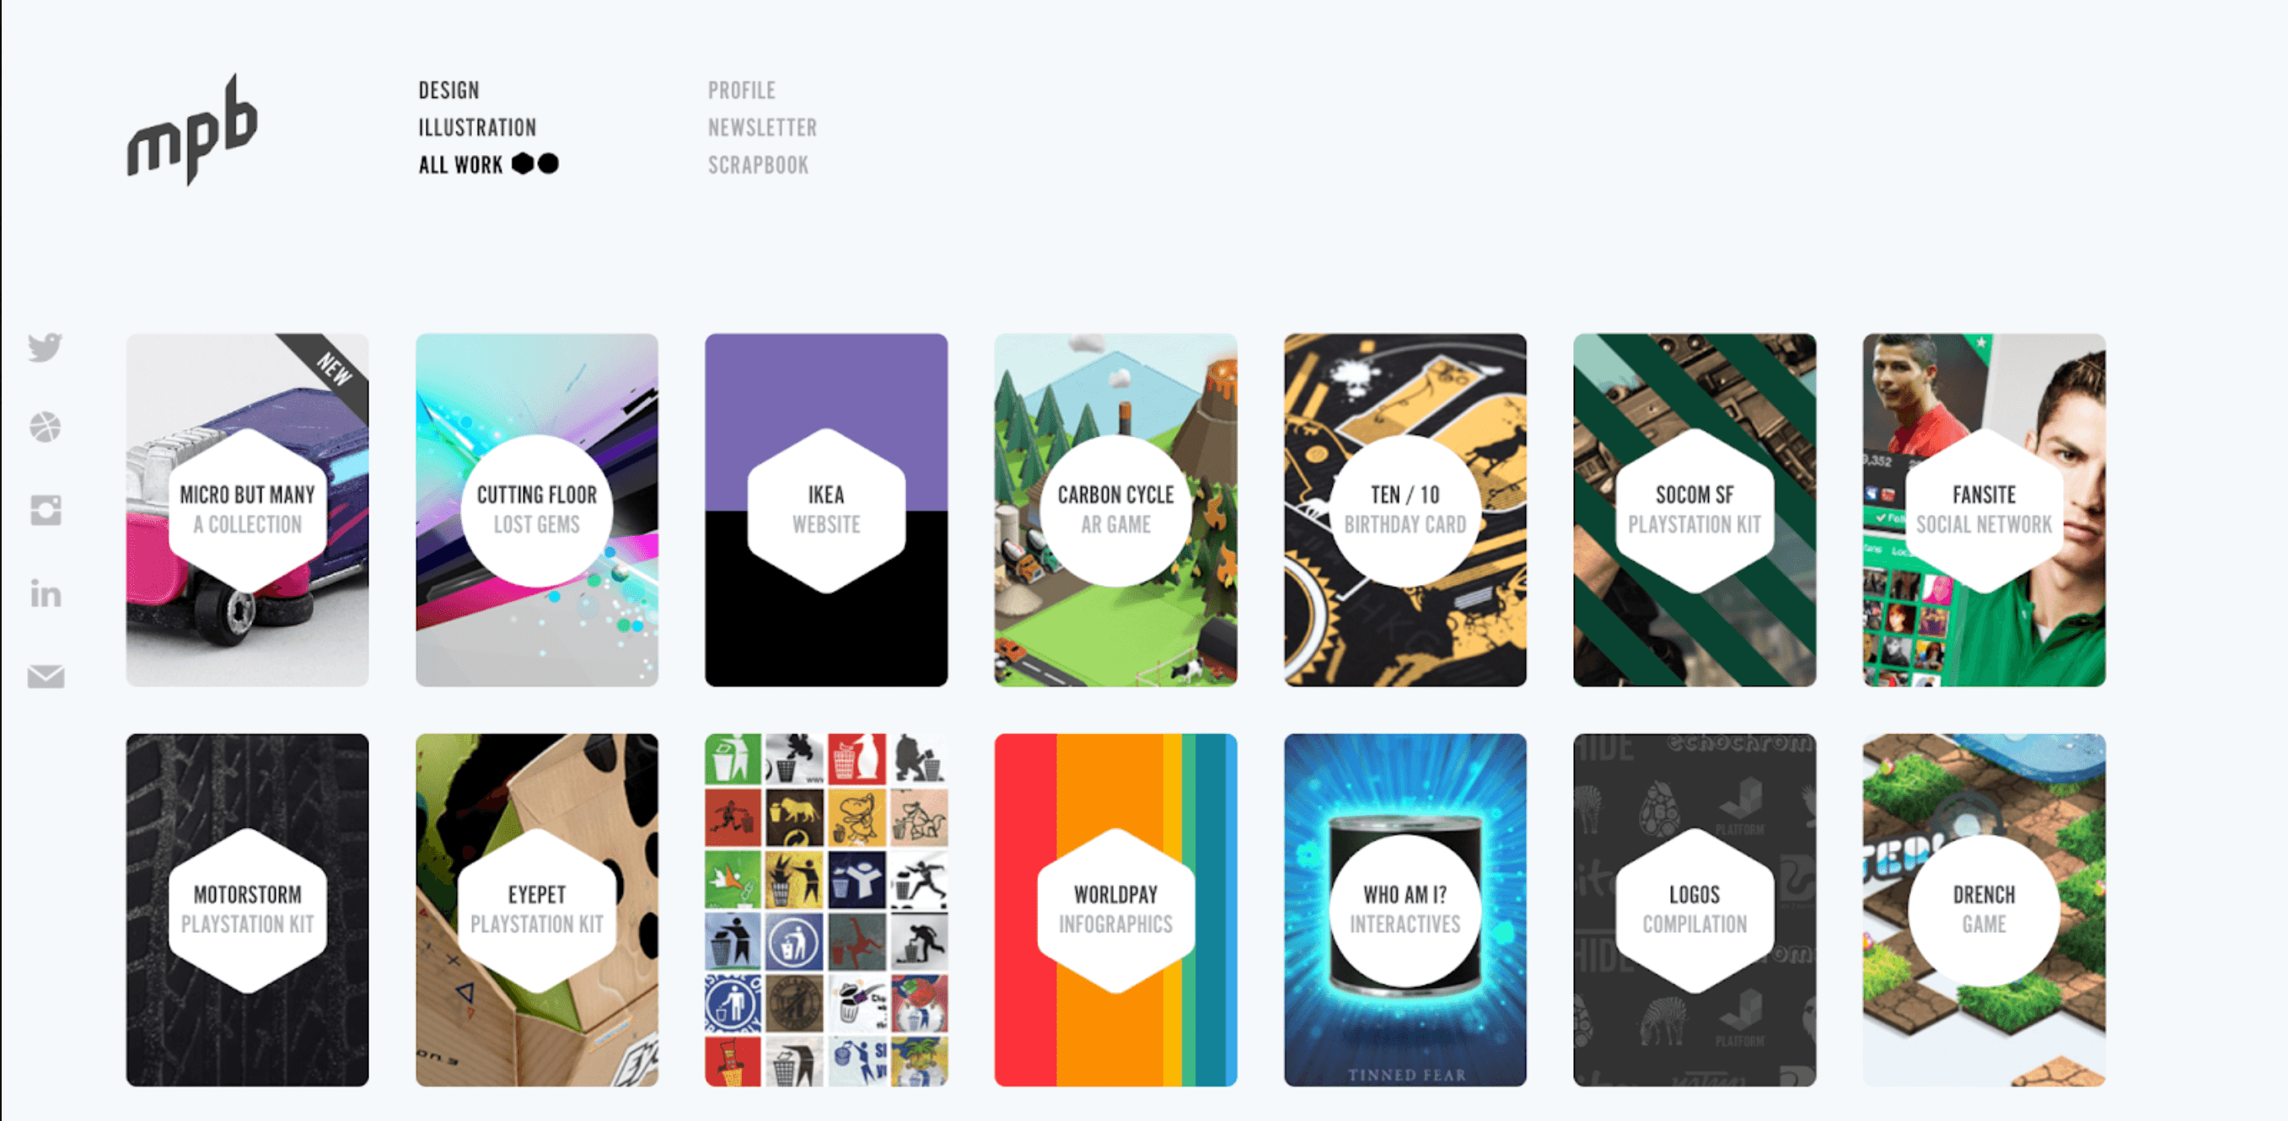Select the Illustration menu item

tap(477, 128)
